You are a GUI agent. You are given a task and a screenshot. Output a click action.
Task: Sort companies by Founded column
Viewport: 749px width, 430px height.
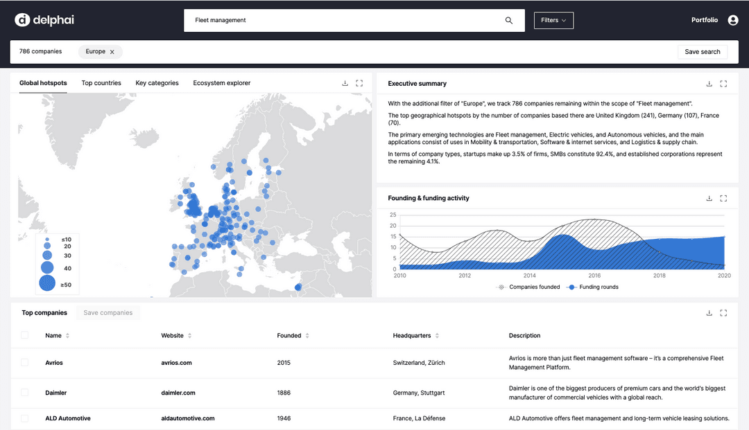coord(307,336)
